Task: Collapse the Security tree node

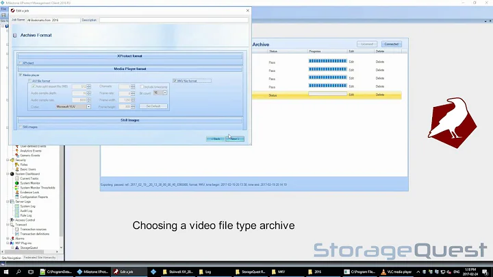Action: pyautogui.click(x=8, y=160)
